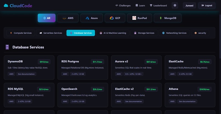
Task: Filter by MongoDB provider
Action: click(168, 18)
